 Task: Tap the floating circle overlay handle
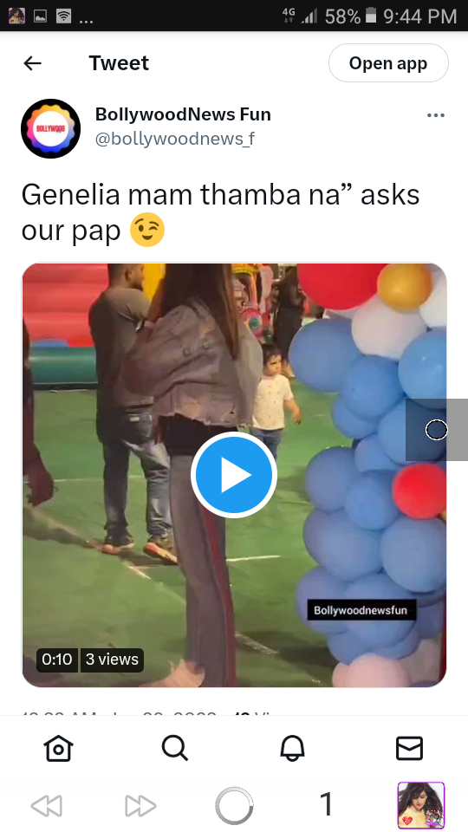437,430
